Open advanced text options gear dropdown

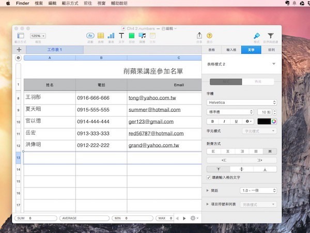(x=248, y=122)
